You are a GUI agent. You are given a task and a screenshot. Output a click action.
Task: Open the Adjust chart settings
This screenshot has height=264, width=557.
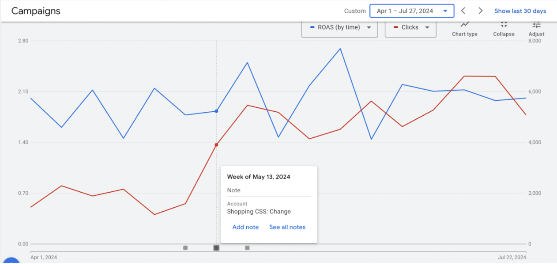pos(536,29)
